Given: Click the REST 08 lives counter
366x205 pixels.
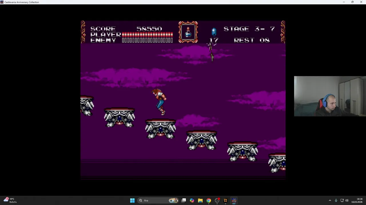Looking at the screenshot, I should (252, 40).
